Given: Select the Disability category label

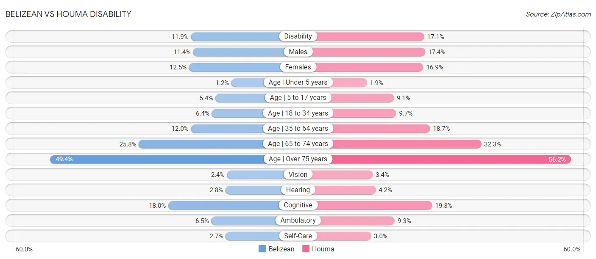Looking at the screenshot, I should click(298, 36).
